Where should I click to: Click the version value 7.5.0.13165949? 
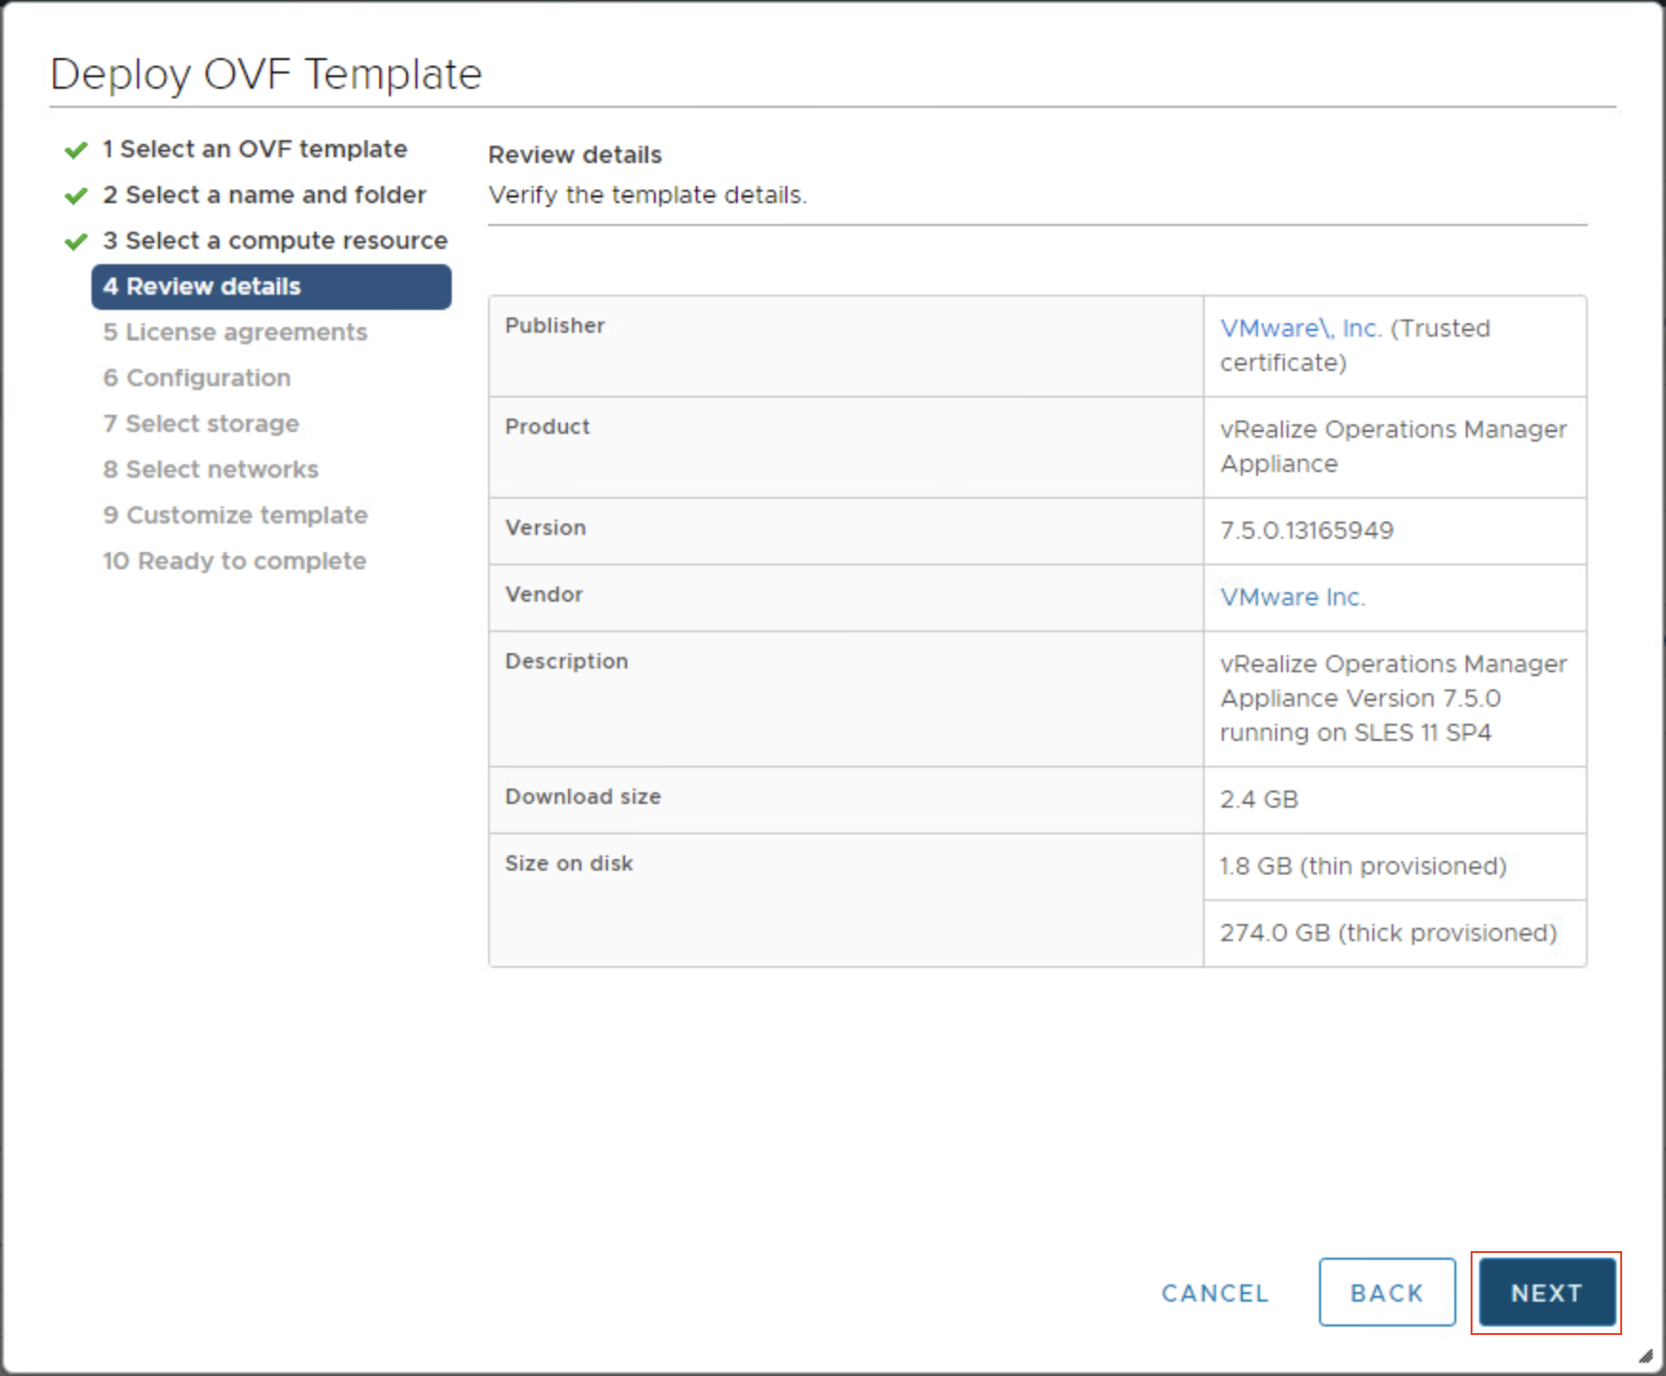pos(1307,530)
